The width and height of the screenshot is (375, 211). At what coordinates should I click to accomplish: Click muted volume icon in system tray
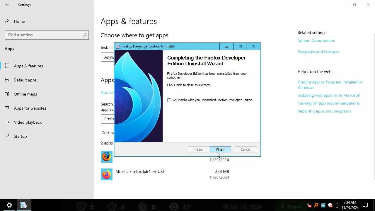tap(309, 205)
